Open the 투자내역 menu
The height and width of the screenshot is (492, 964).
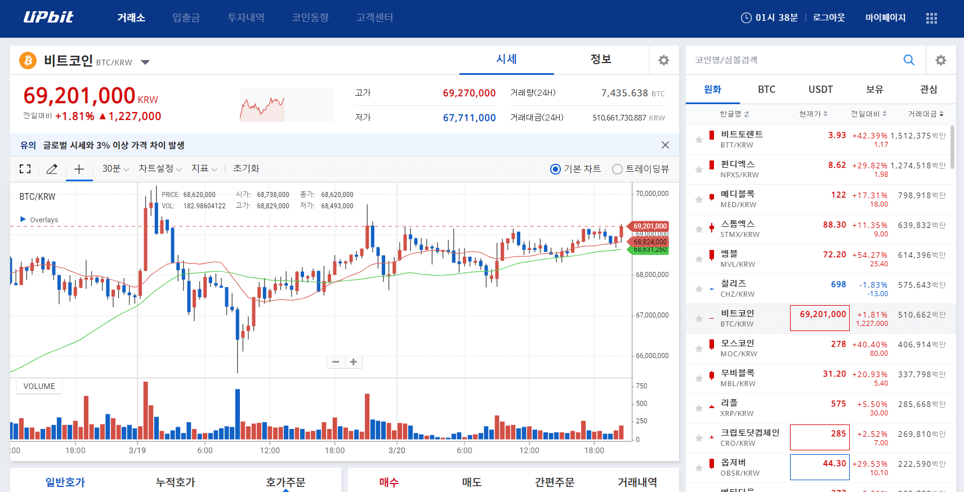point(246,18)
